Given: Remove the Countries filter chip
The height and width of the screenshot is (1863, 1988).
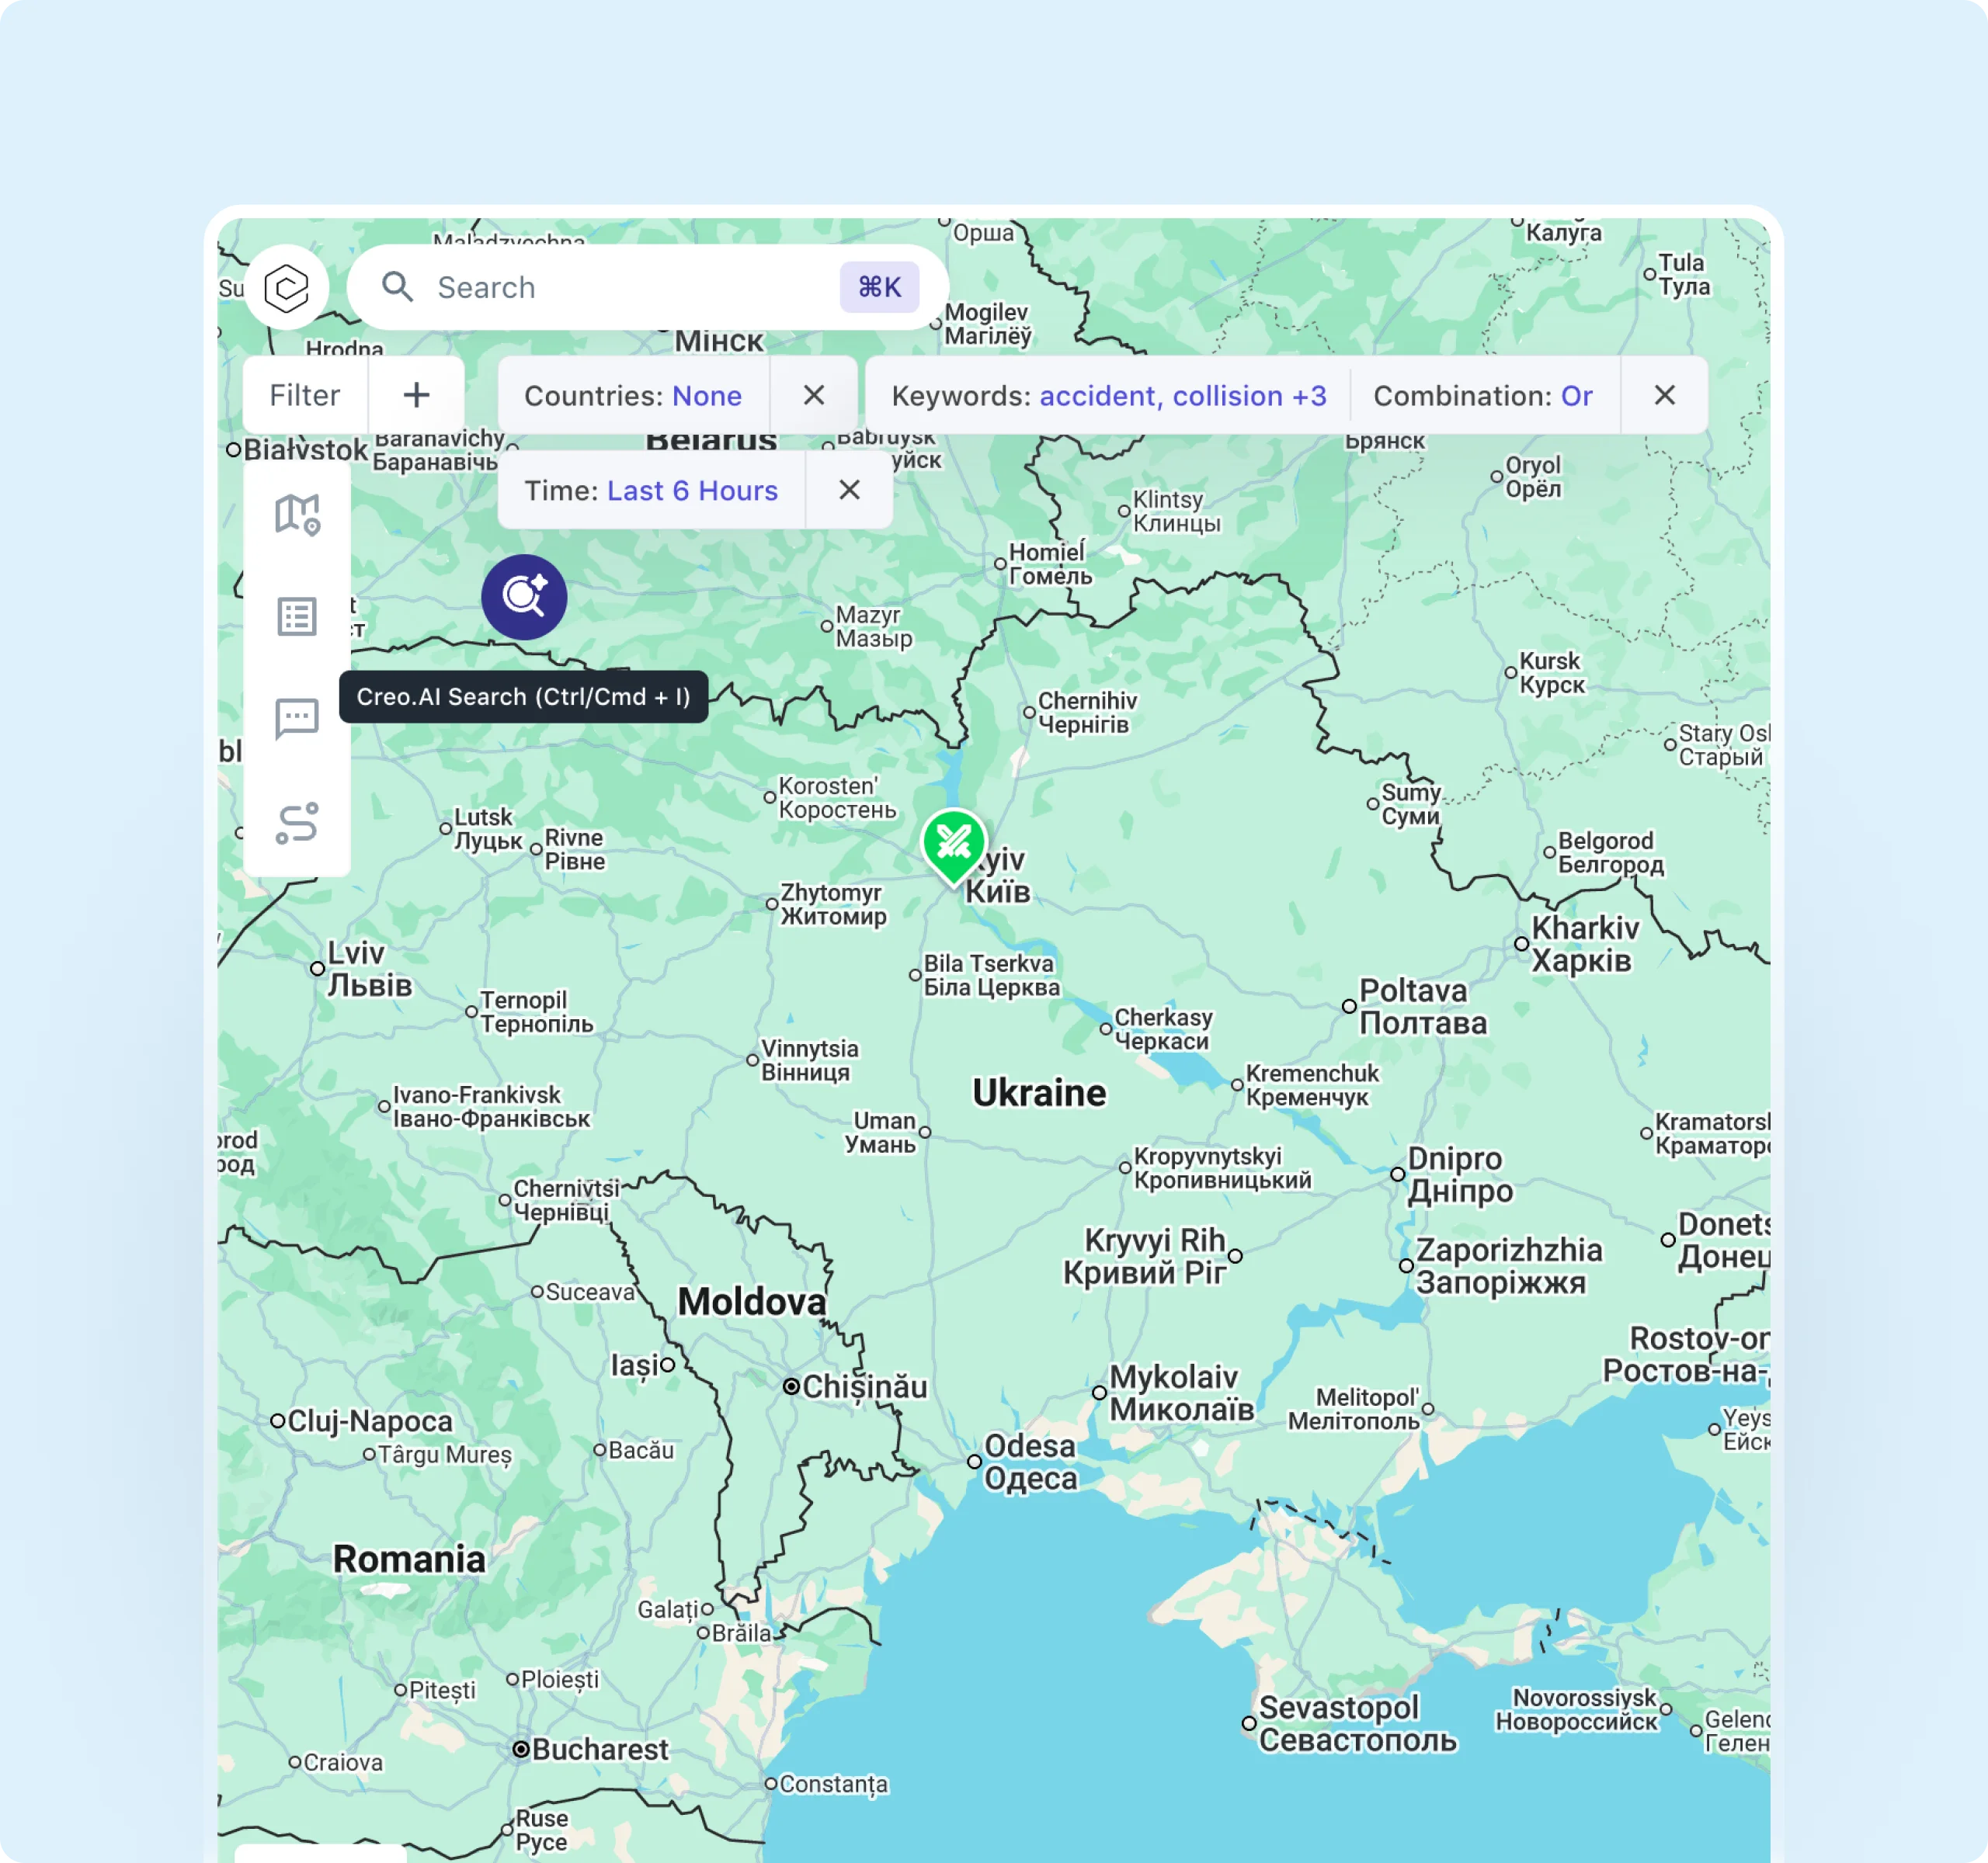Looking at the screenshot, I should pos(814,395).
